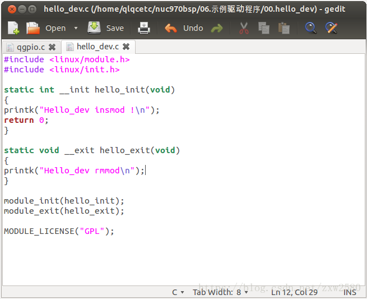Toggle the INS insert mode indicator
This screenshot has height=299, width=367.
click(350, 292)
